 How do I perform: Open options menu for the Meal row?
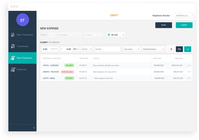pyautogui.click(x=189, y=78)
